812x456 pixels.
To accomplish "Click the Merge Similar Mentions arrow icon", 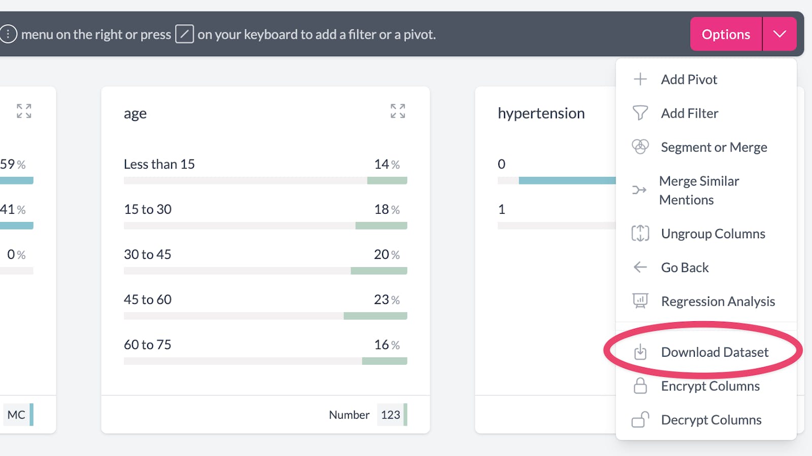I will [639, 190].
